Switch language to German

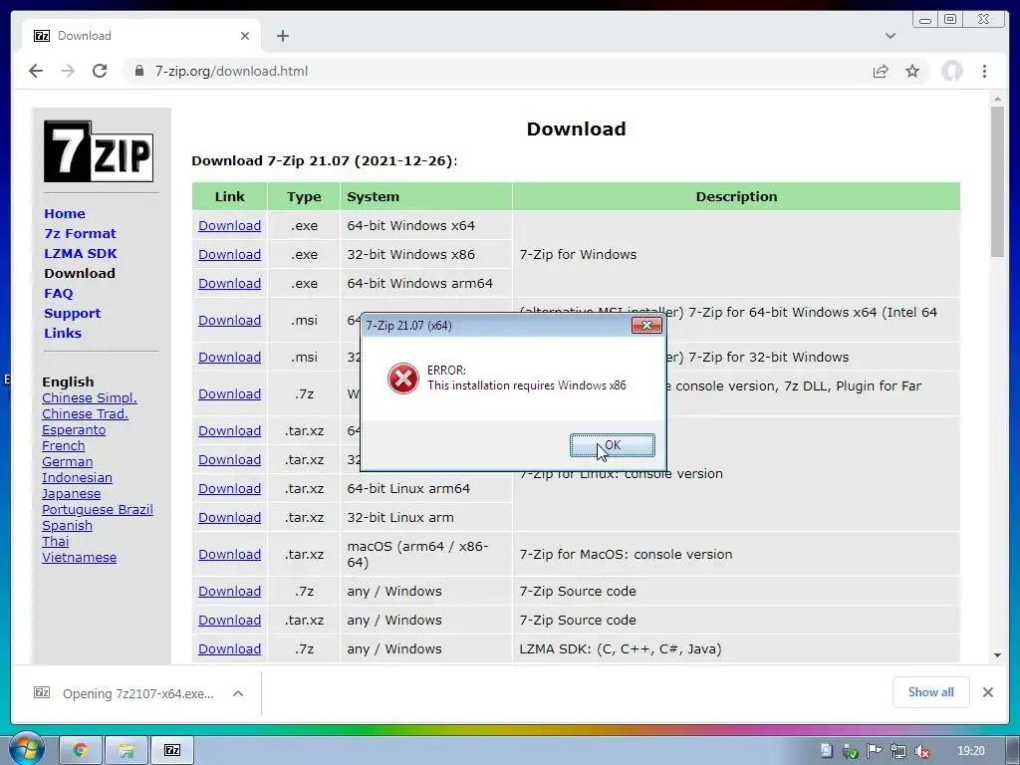(x=67, y=462)
